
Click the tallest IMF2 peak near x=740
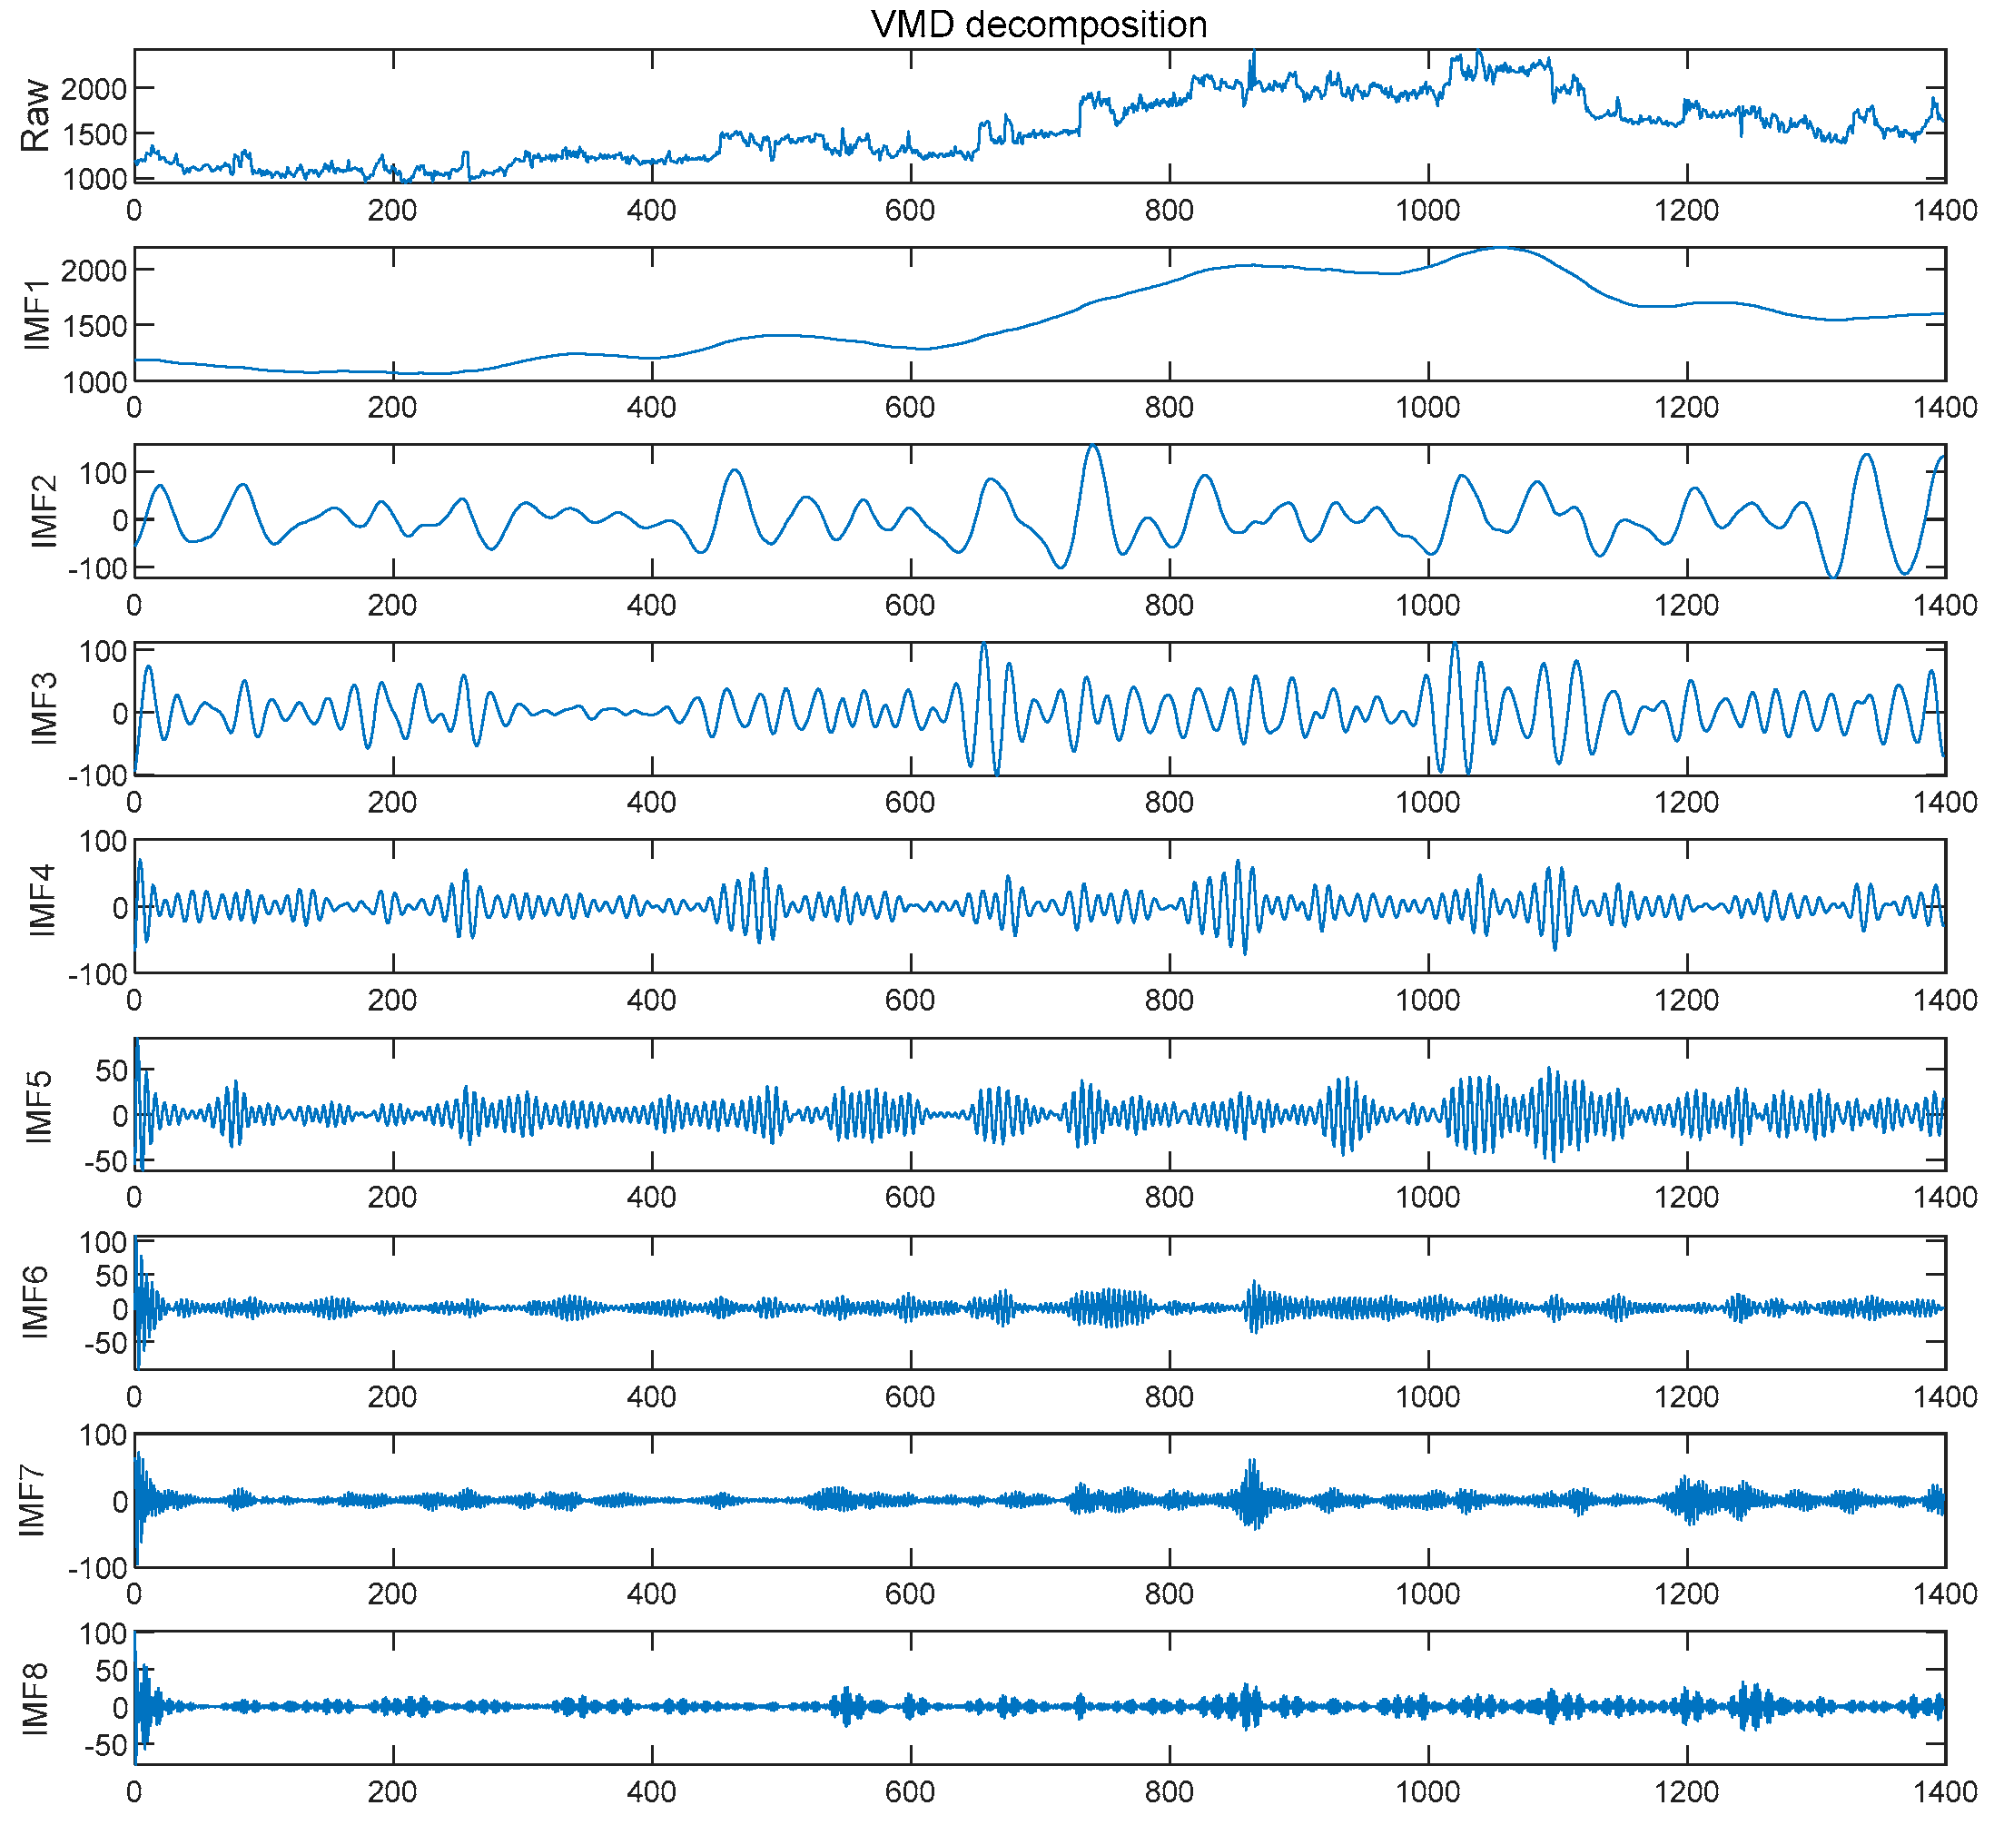1092,448
